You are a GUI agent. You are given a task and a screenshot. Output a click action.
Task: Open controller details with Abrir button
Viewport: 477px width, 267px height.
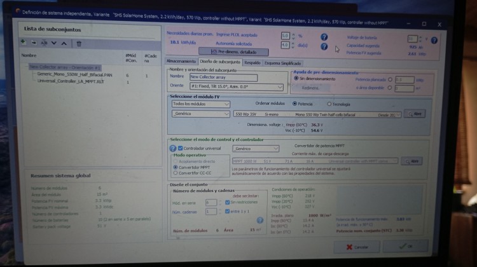411,161
